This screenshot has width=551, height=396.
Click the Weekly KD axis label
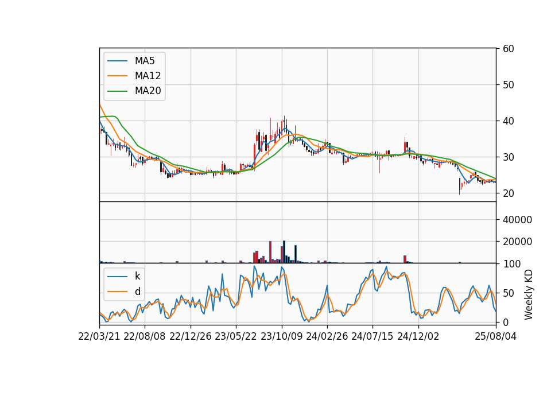529,295
